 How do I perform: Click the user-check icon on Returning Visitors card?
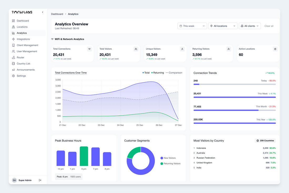(x=229, y=49)
